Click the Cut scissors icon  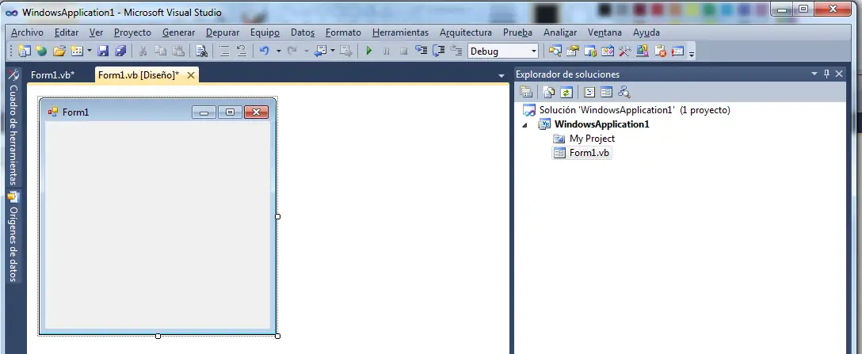coord(143,51)
